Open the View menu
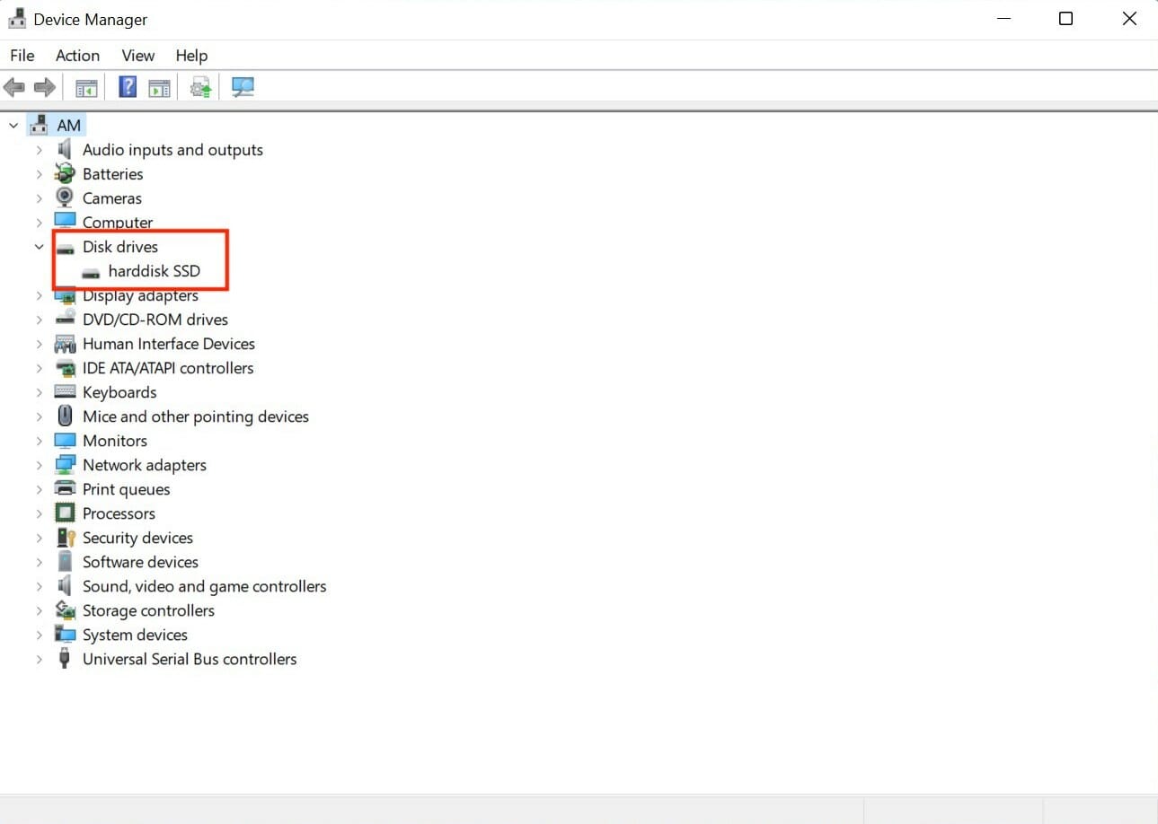 [x=137, y=55]
